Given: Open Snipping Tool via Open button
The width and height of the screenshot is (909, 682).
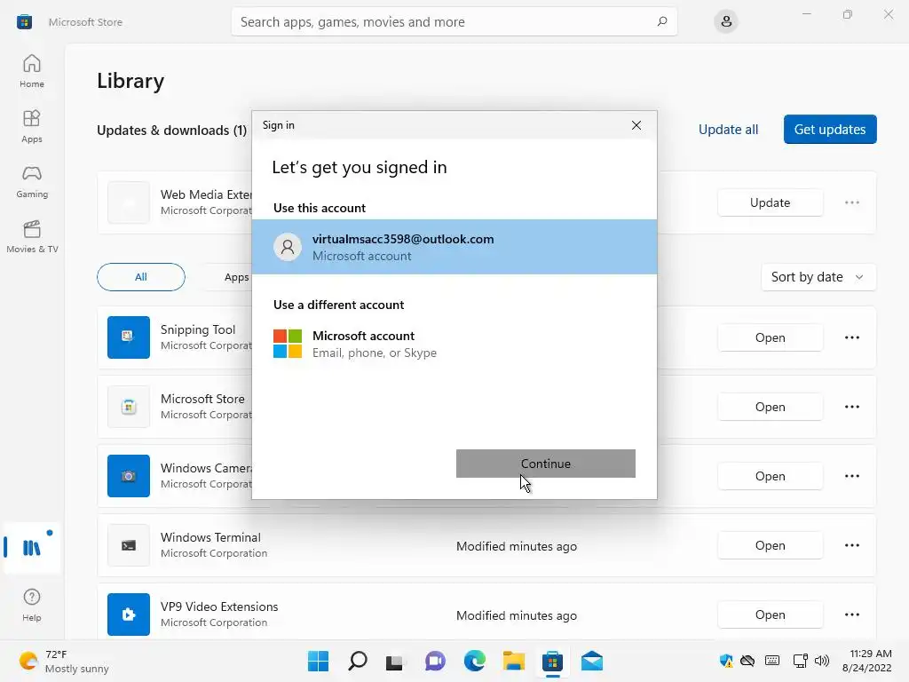Looking at the screenshot, I should click(x=770, y=337).
